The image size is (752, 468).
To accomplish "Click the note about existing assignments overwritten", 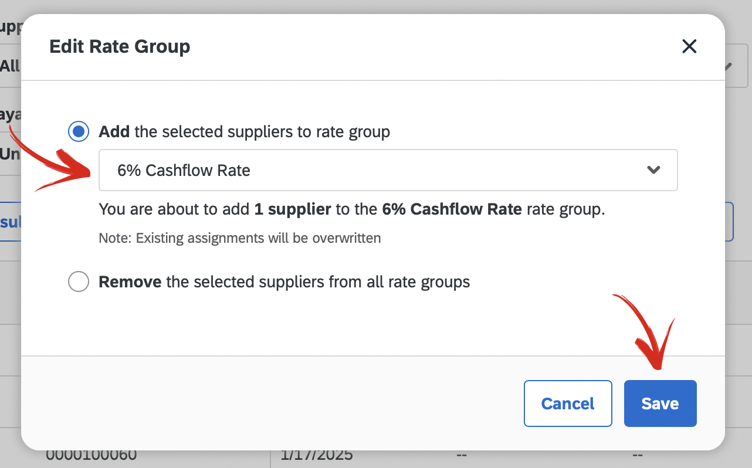I will coord(240,238).
